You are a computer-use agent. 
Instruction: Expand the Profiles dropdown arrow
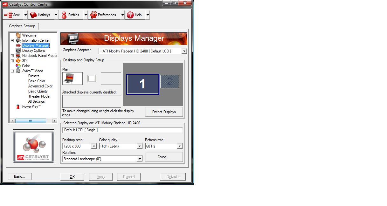[86, 15]
